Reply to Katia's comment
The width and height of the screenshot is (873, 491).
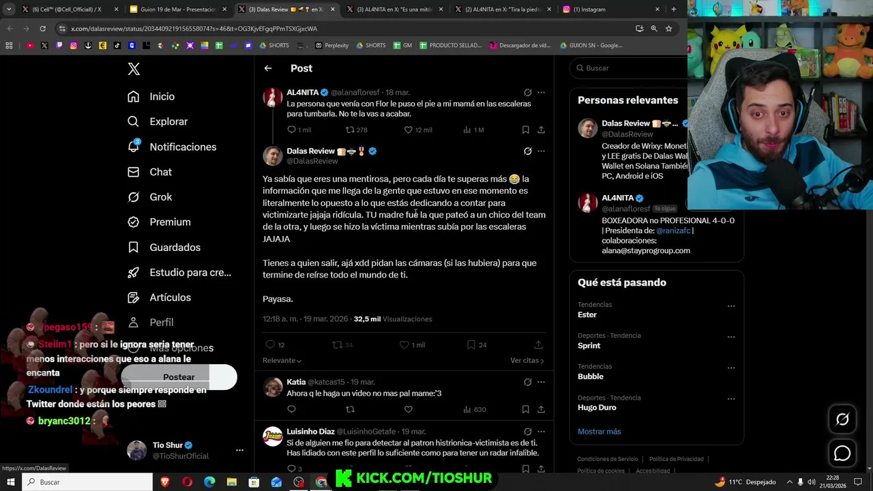point(291,409)
